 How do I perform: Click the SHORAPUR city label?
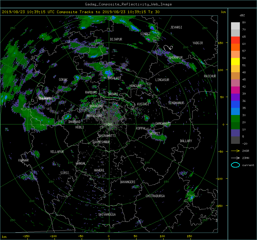[x=176, y=58]
